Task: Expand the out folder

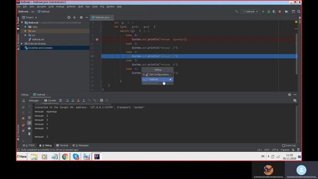Action: tap(25, 31)
